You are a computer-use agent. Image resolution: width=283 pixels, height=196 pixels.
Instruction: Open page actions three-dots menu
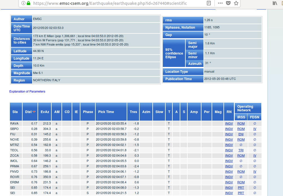(220, 3)
